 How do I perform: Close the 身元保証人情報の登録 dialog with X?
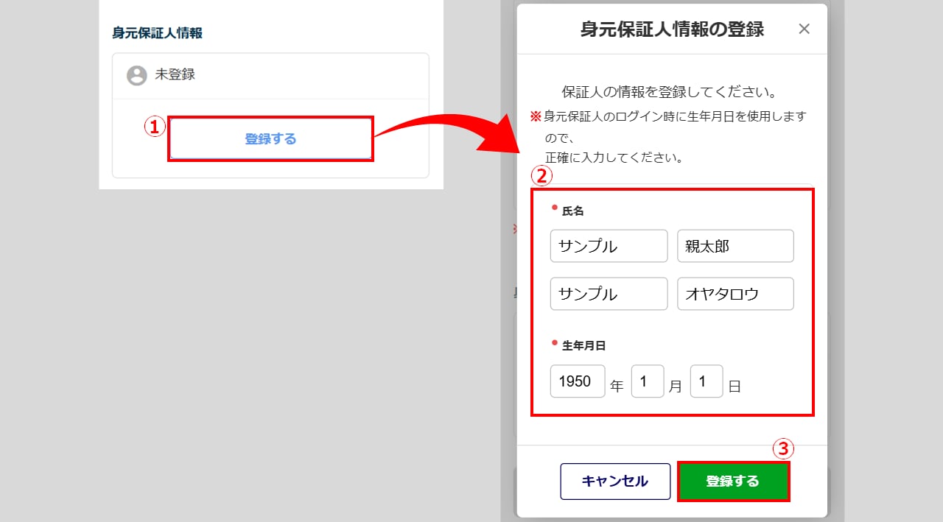click(x=804, y=29)
